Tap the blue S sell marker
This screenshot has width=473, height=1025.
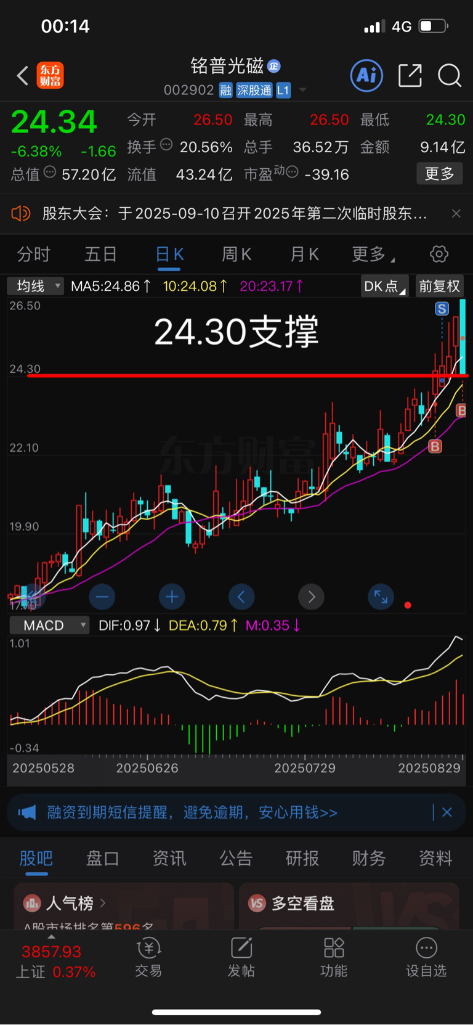[x=442, y=309]
